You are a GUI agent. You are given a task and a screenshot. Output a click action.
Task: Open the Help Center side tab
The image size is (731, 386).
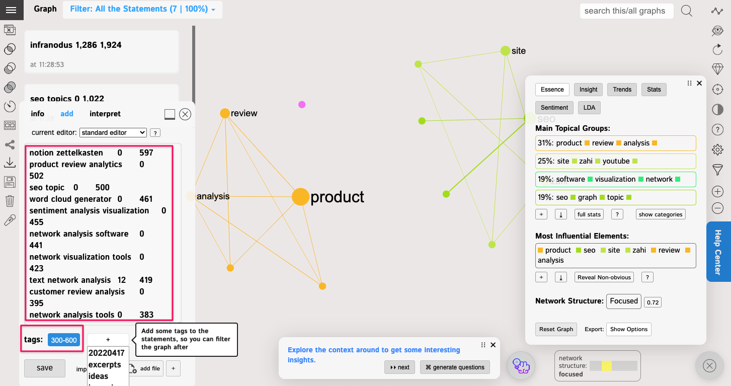tap(718, 252)
